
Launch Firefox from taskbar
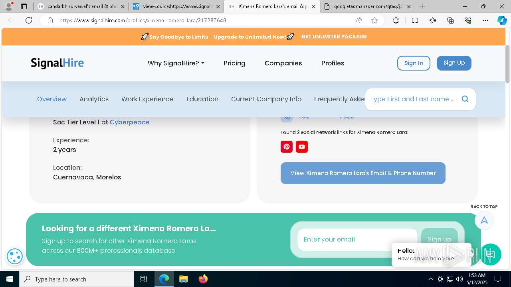tap(203, 279)
